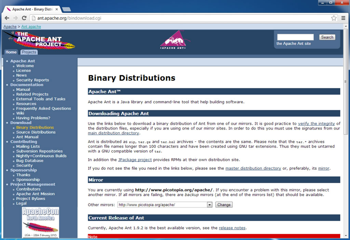350x240 pixels.
Task: Open the Having Problems? link
Action: 33,118
